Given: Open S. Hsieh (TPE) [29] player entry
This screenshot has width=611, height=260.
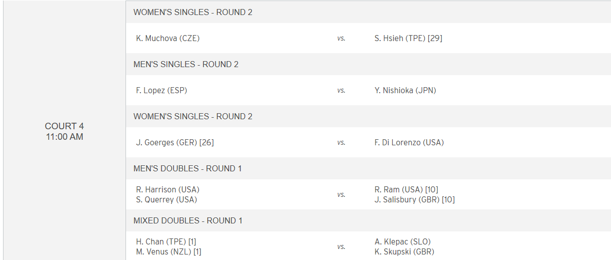Looking at the screenshot, I should pos(408,38).
